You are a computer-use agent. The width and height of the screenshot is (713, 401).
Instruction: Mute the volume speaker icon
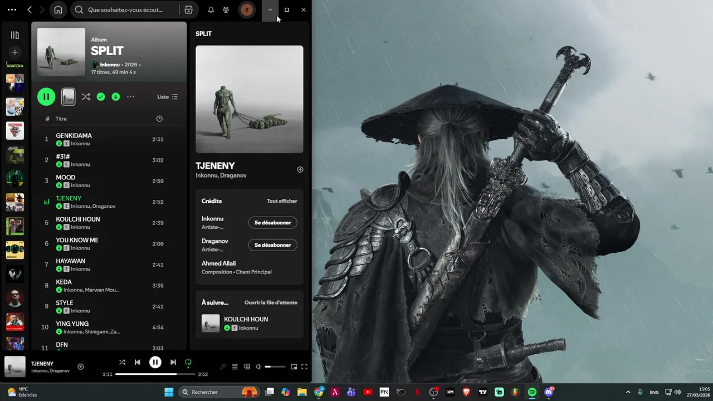click(x=258, y=366)
